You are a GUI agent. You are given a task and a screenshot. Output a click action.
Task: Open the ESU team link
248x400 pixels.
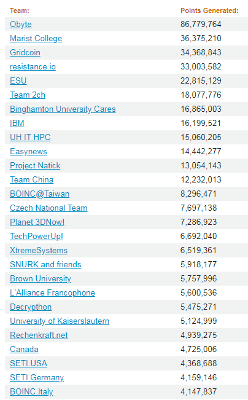(18, 80)
